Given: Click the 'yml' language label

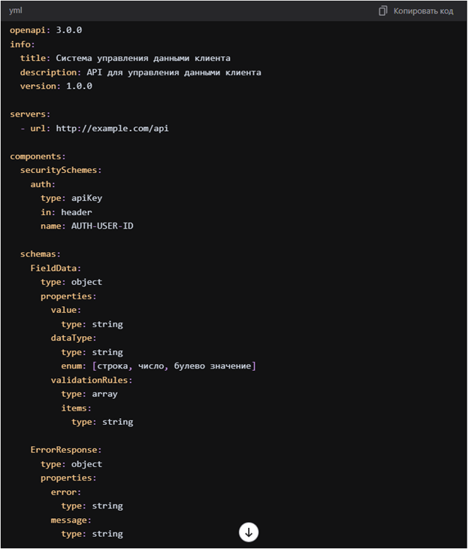Looking at the screenshot, I should (x=15, y=11).
